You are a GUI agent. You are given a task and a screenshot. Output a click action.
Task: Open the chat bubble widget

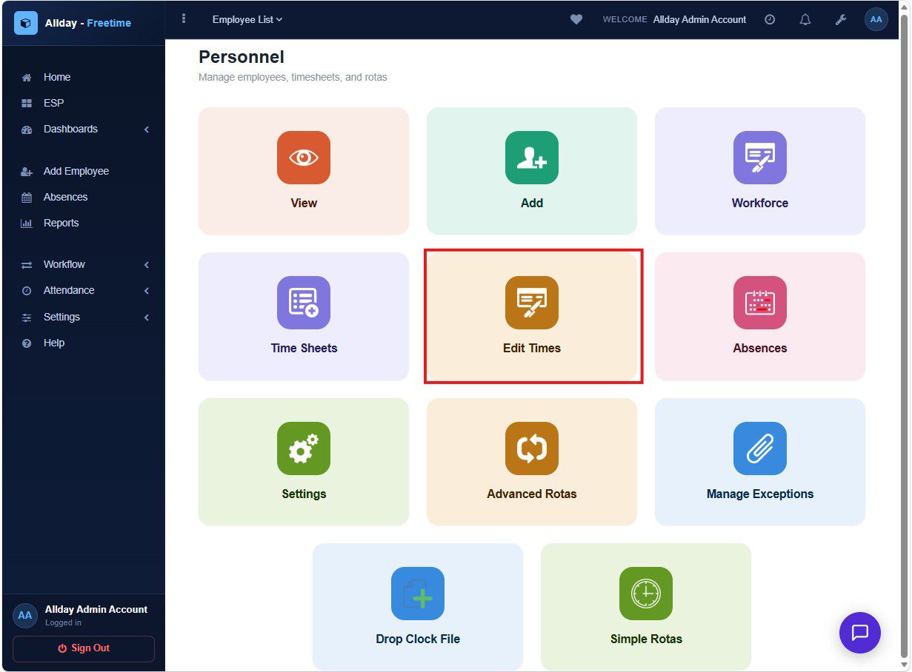tap(860, 633)
